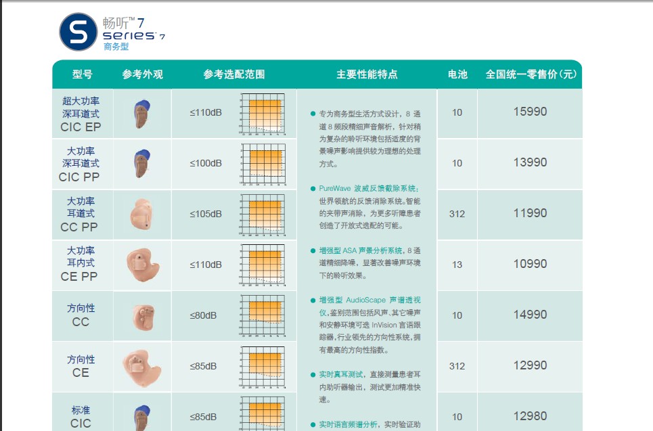
Task: Click ≤85dB in the 方向性 CE row
Action: click(203, 367)
